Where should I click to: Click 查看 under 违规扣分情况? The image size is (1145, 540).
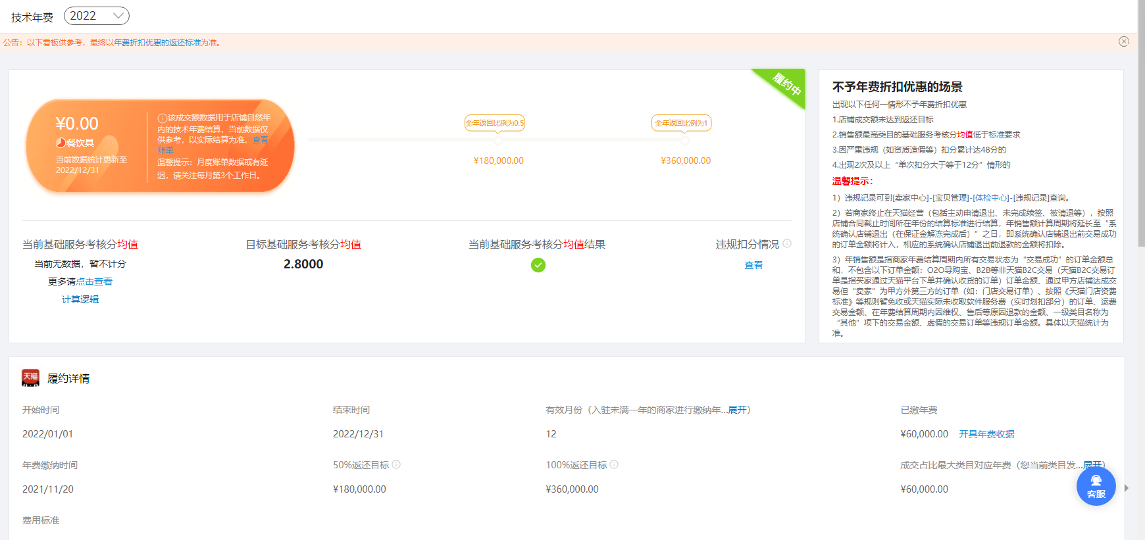click(753, 265)
